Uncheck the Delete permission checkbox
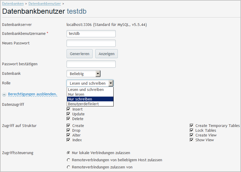241x172 pixels. 68,119
